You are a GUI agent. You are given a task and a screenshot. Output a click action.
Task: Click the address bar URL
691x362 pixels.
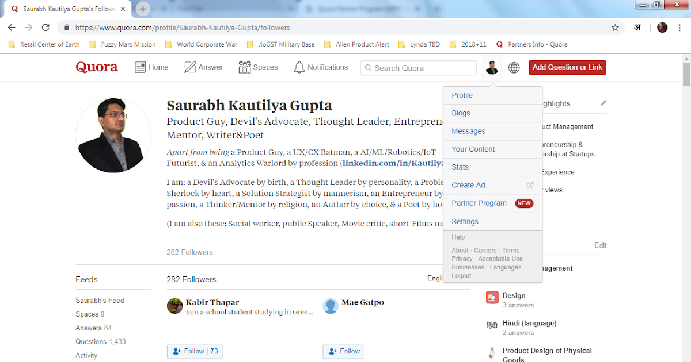pos(183,28)
